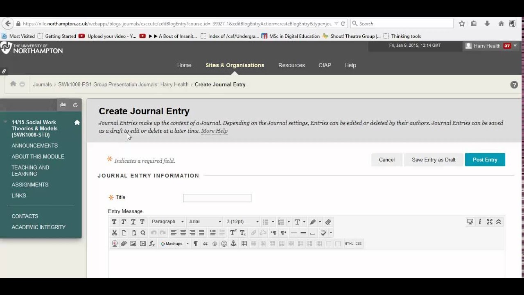Click the Insert Image icon
This screenshot has width=524, height=295.
pyautogui.click(x=133, y=243)
